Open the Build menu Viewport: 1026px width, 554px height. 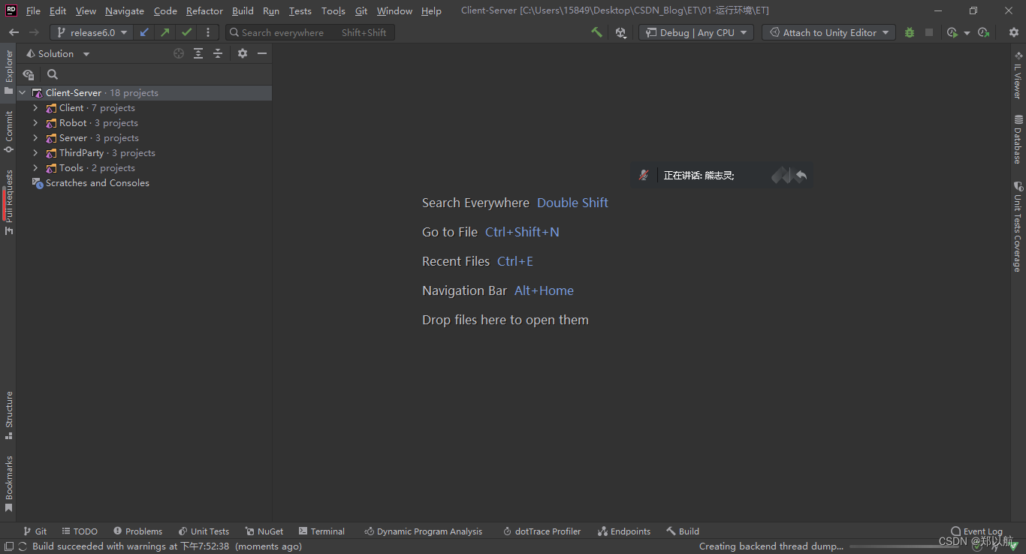pyautogui.click(x=243, y=11)
